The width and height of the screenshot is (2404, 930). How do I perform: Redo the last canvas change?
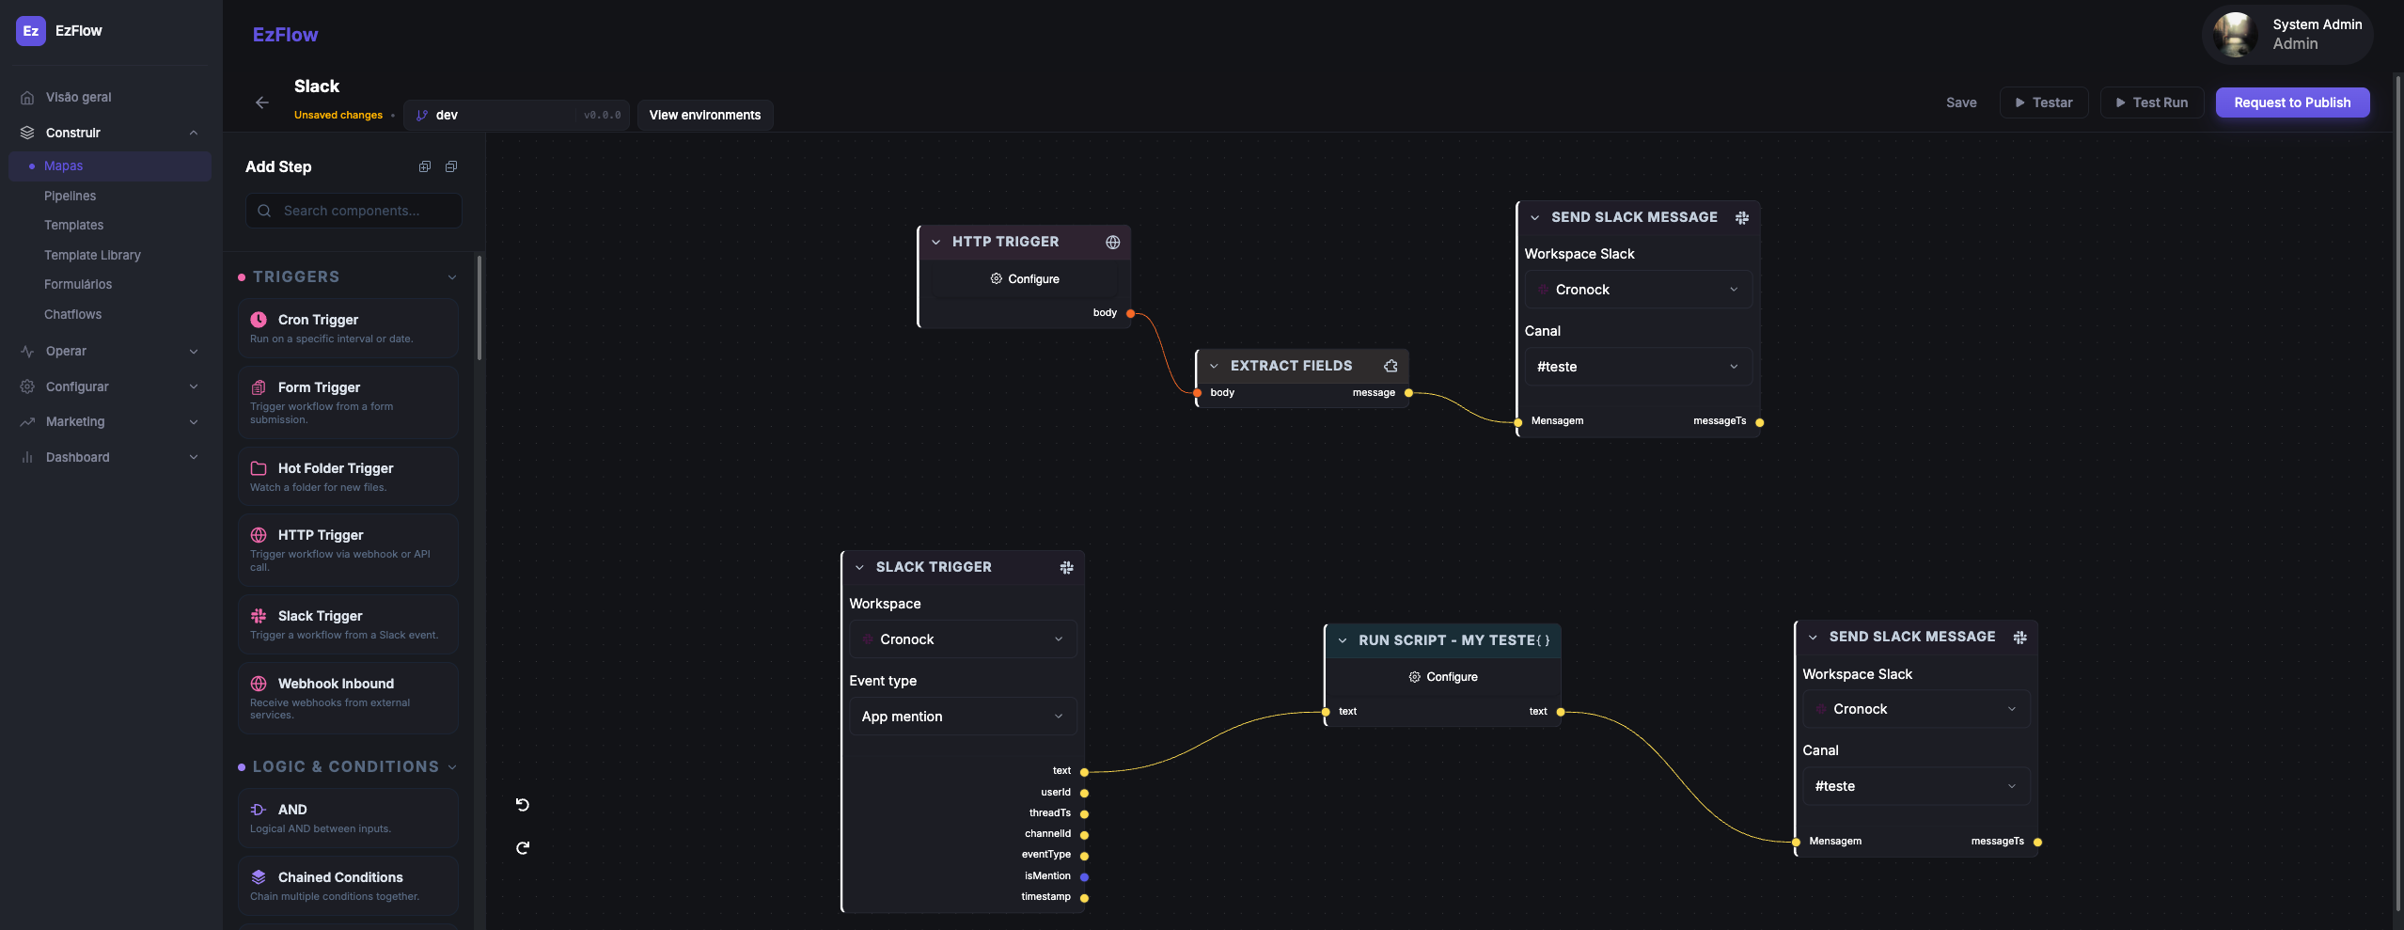point(523,847)
